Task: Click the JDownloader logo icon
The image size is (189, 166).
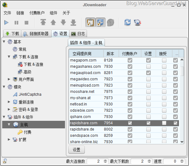Action: click(5, 5)
